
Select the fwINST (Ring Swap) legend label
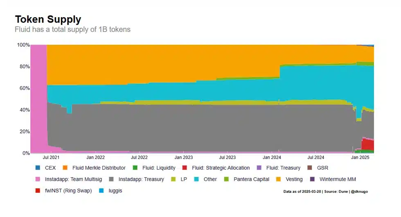pyautogui.click(x=68, y=190)
